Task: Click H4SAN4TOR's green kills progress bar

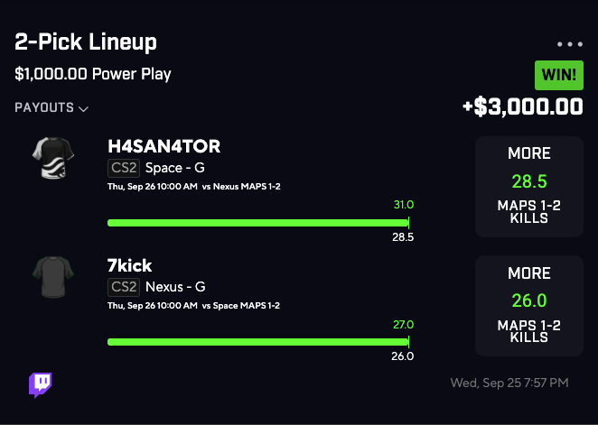Action: click(257, 222)
